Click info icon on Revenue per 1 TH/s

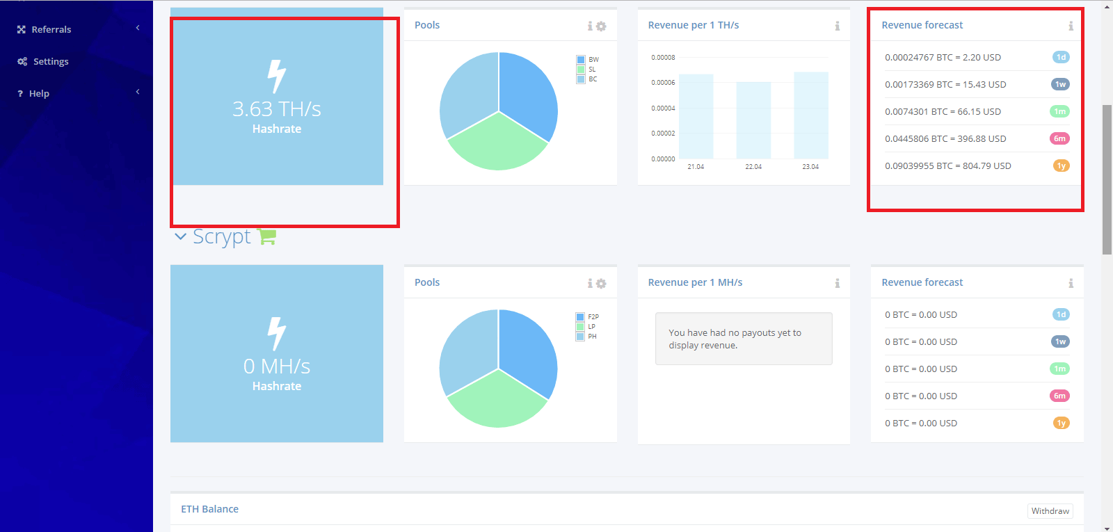pos(838,26)
